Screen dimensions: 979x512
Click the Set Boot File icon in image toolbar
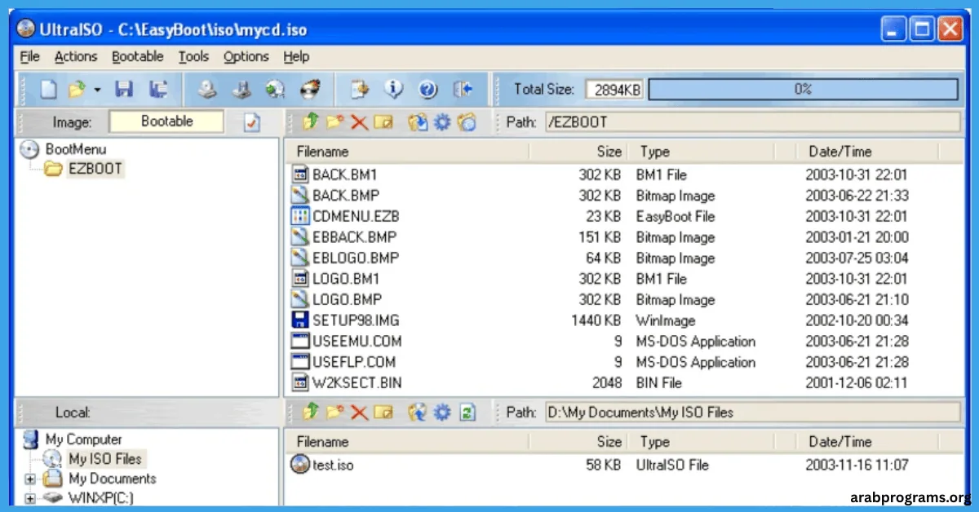(467, 122)
